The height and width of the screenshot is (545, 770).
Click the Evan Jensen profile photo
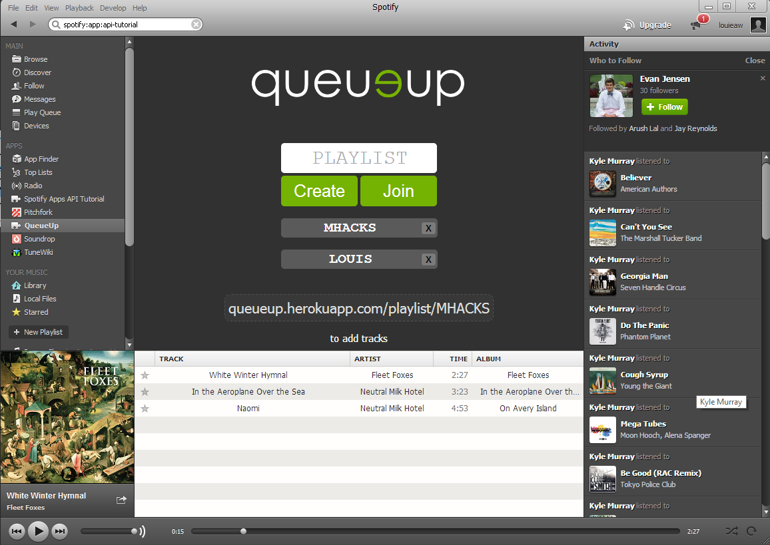point(611,96)
